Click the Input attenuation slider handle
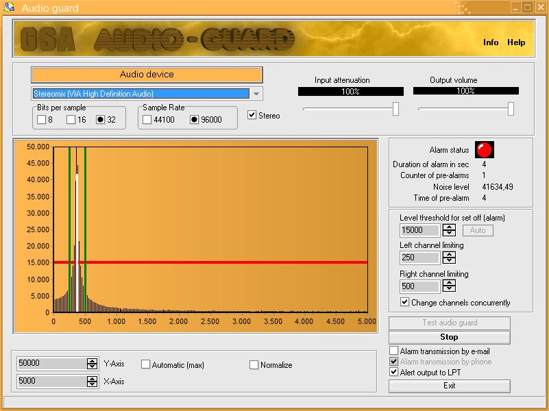Screen dimensions: 549x411 point(395,109)
